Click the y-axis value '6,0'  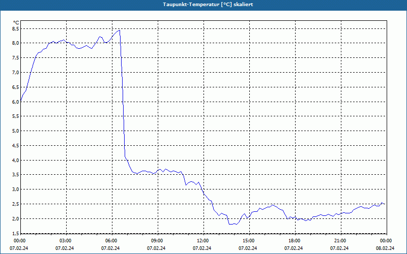coord(16,102)
